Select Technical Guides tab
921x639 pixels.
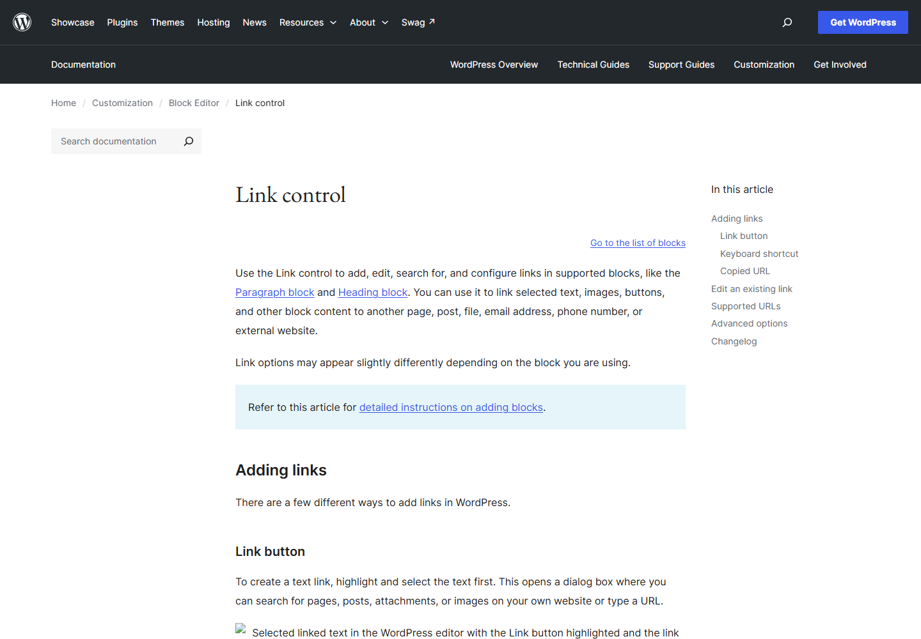pos(594,65)
